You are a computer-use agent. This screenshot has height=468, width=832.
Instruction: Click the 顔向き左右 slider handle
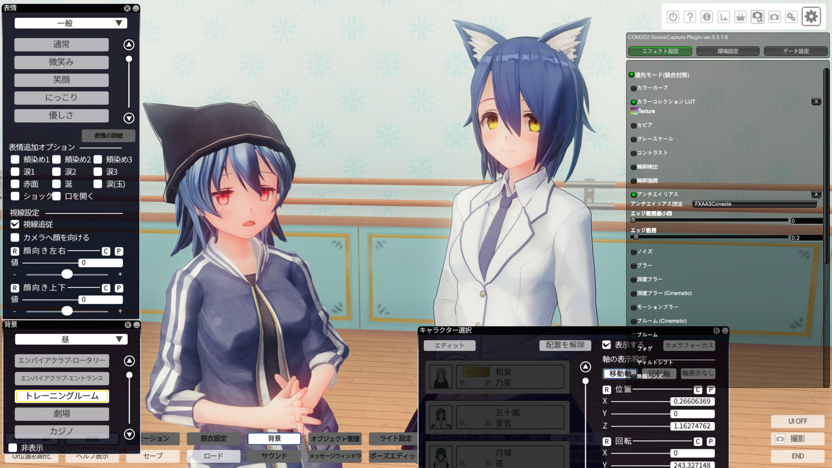pos(67,274)
